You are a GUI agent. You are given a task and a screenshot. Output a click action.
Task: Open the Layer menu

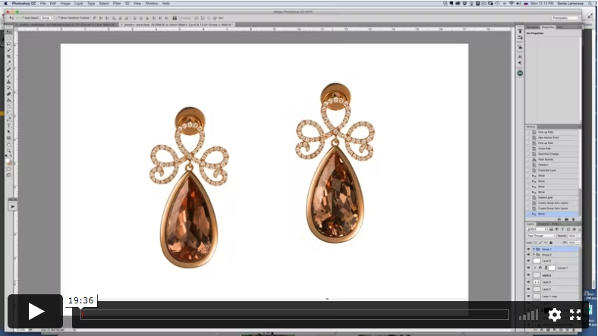click(x=79, y=4)
